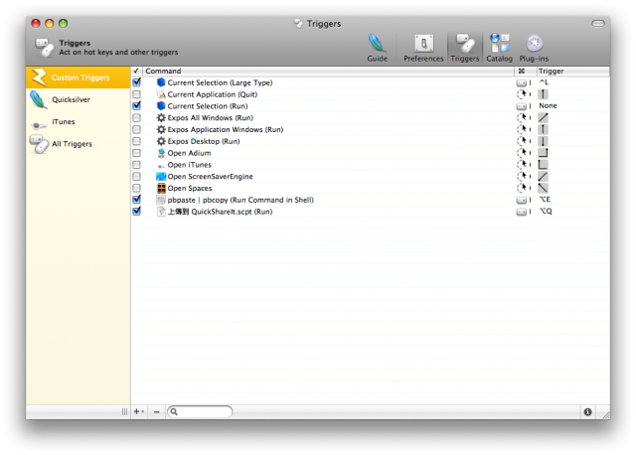Enable Current Application (Quit) trigger checkbox
636x455 pixels.
[x=137, y=94]
